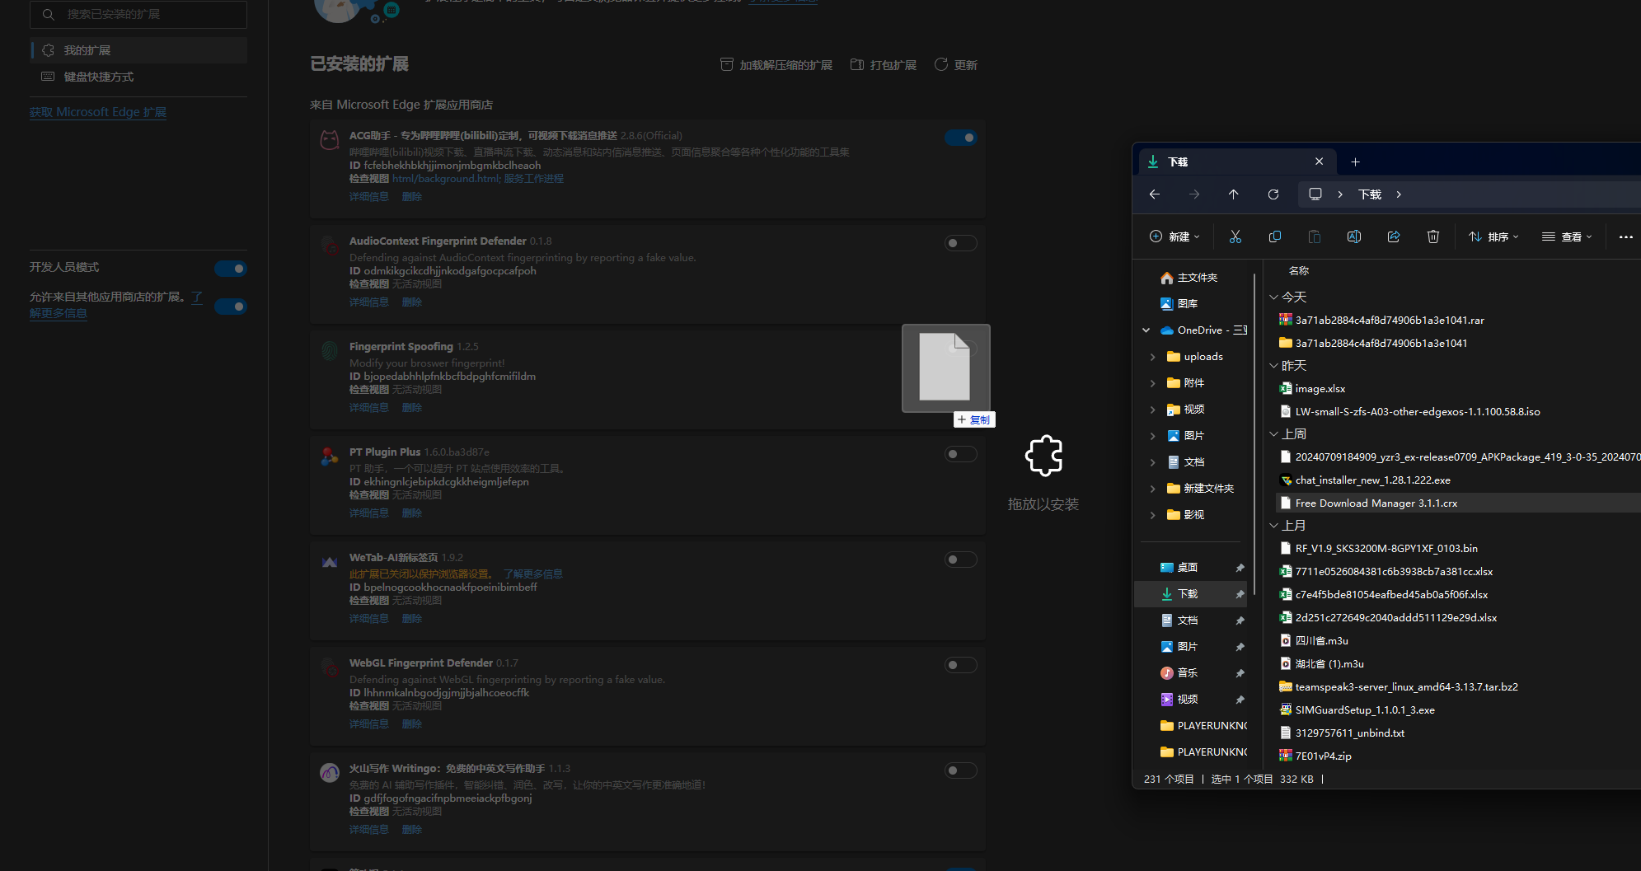Click the PC monitor icon in address bar
1641x871 pixels.
pos(1315,194)
